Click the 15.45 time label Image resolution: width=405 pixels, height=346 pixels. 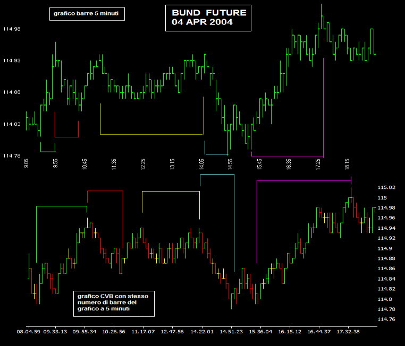259,164
